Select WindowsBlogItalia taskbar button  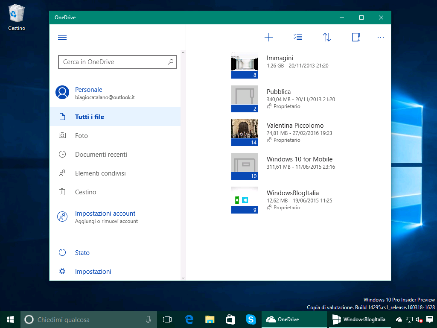coord(360,319)
